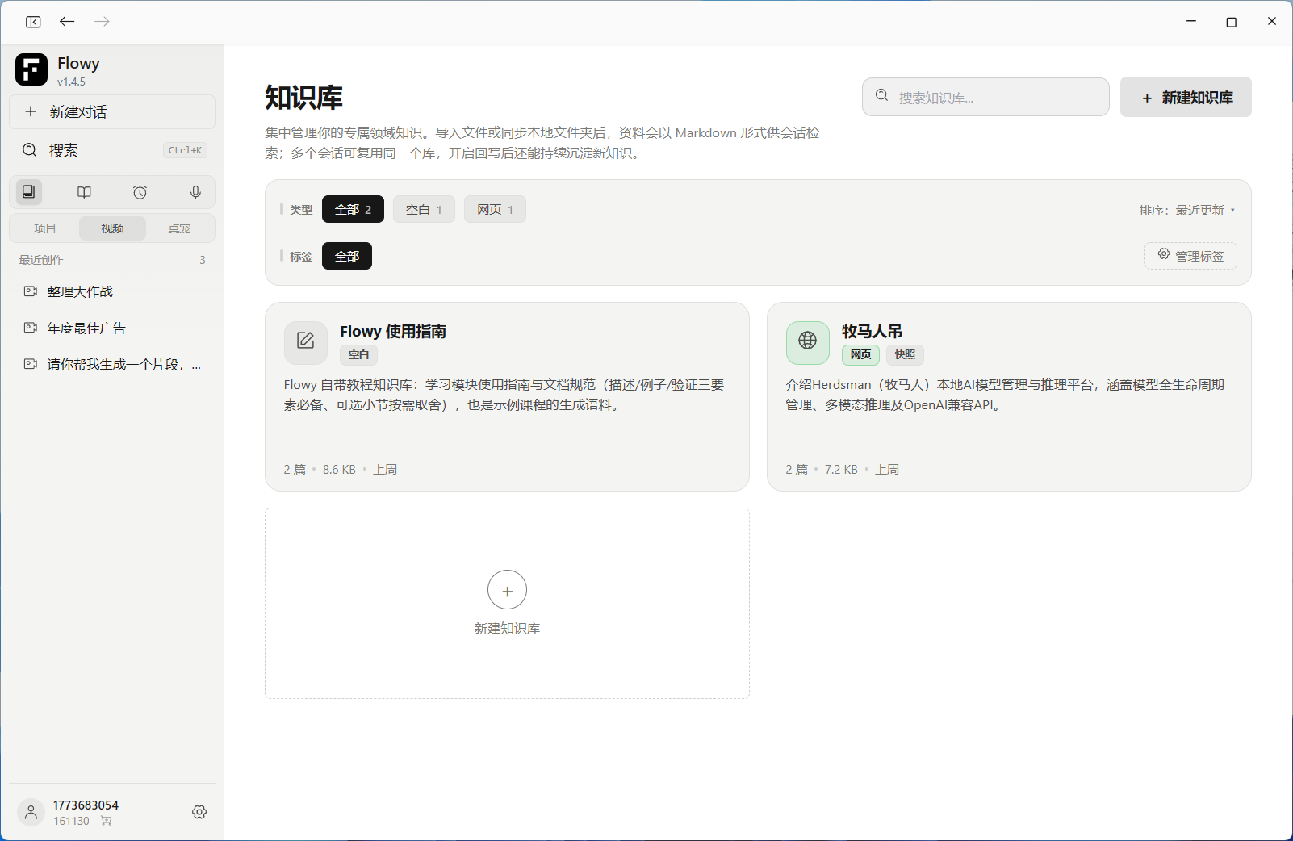Open recent item 请你帮我生成一个片段
Screen dimensions: 1293x841
112,364
